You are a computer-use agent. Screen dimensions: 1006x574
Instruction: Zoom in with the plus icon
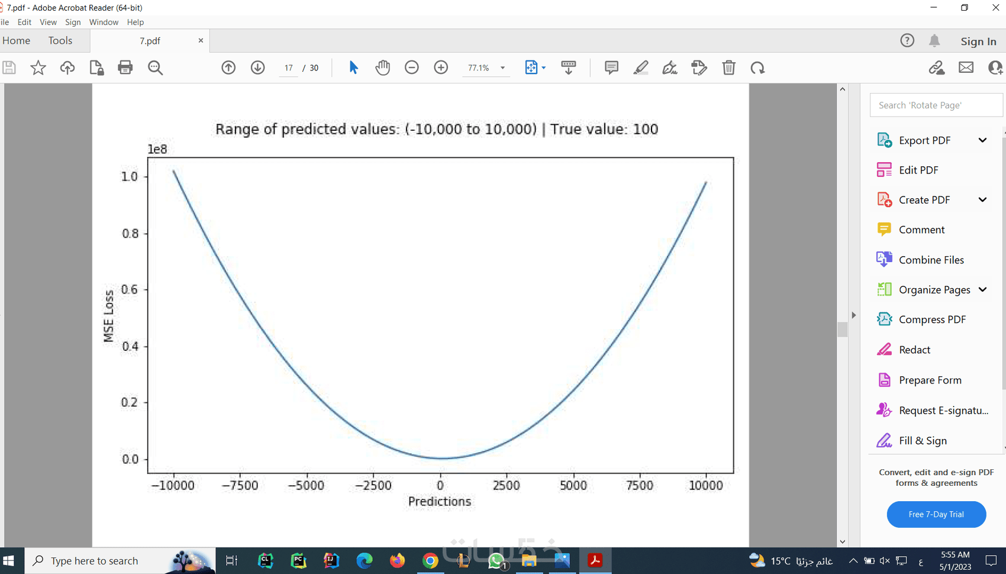point(441,67)
